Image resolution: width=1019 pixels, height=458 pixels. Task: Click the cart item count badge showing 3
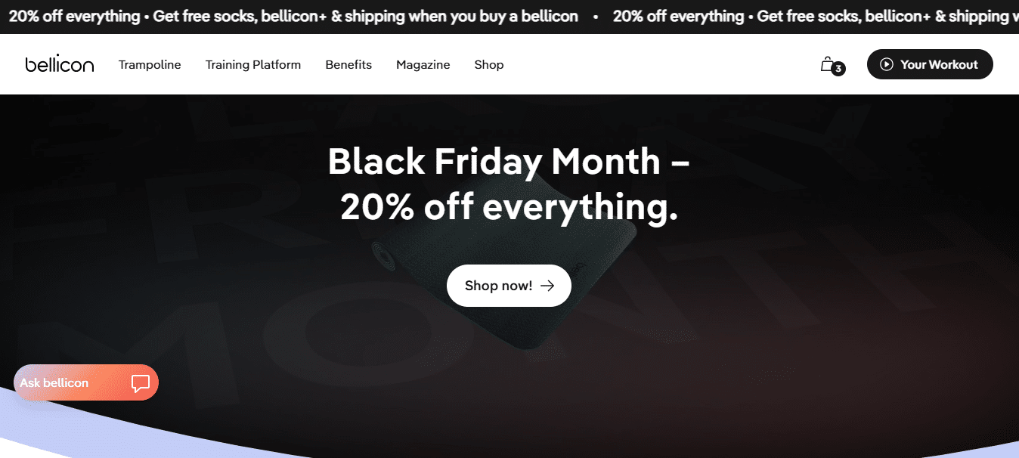click(837, 69)
